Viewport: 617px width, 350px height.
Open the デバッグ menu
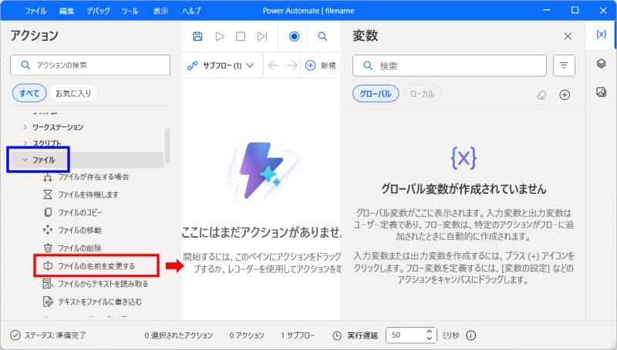(x=99, y=11)
